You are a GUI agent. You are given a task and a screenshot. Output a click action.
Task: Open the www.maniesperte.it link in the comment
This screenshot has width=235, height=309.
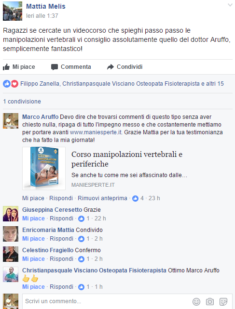coord(96,132)
